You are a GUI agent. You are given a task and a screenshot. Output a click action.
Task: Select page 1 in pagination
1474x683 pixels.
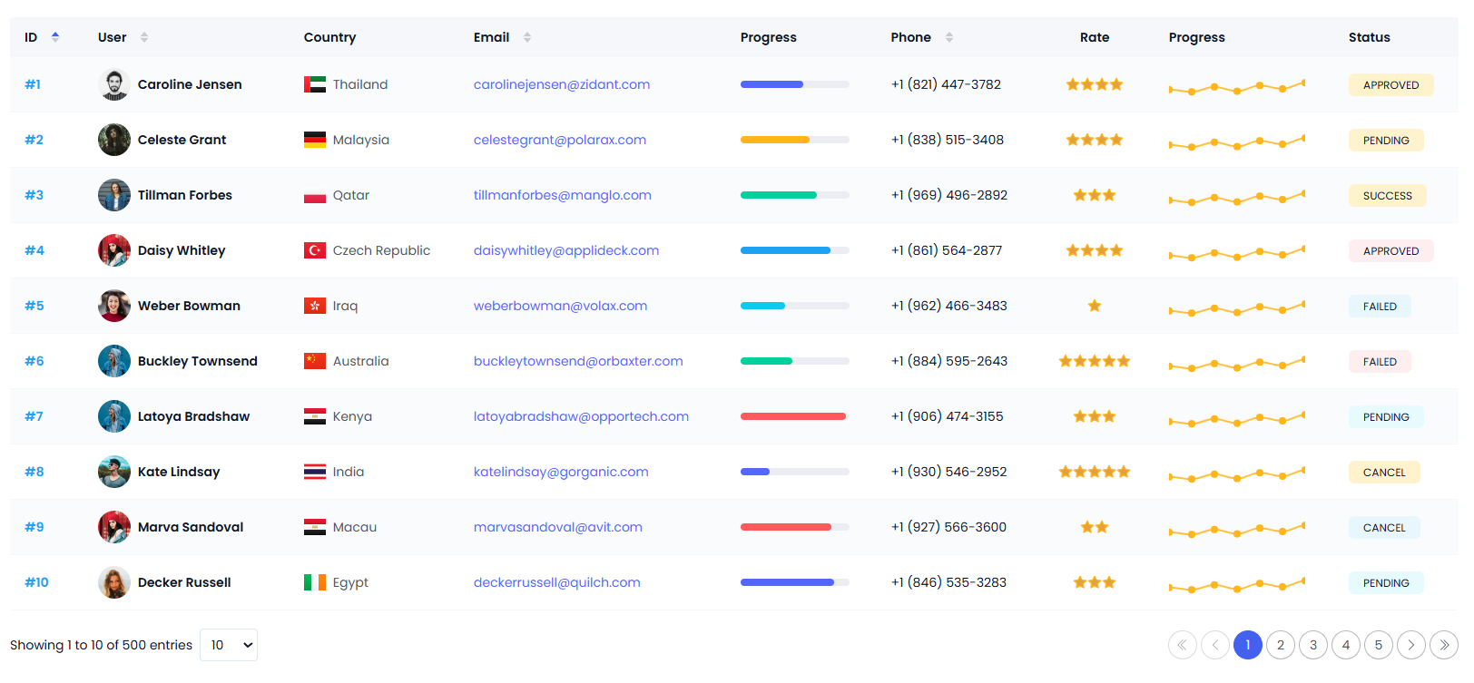pos(1248,645)
